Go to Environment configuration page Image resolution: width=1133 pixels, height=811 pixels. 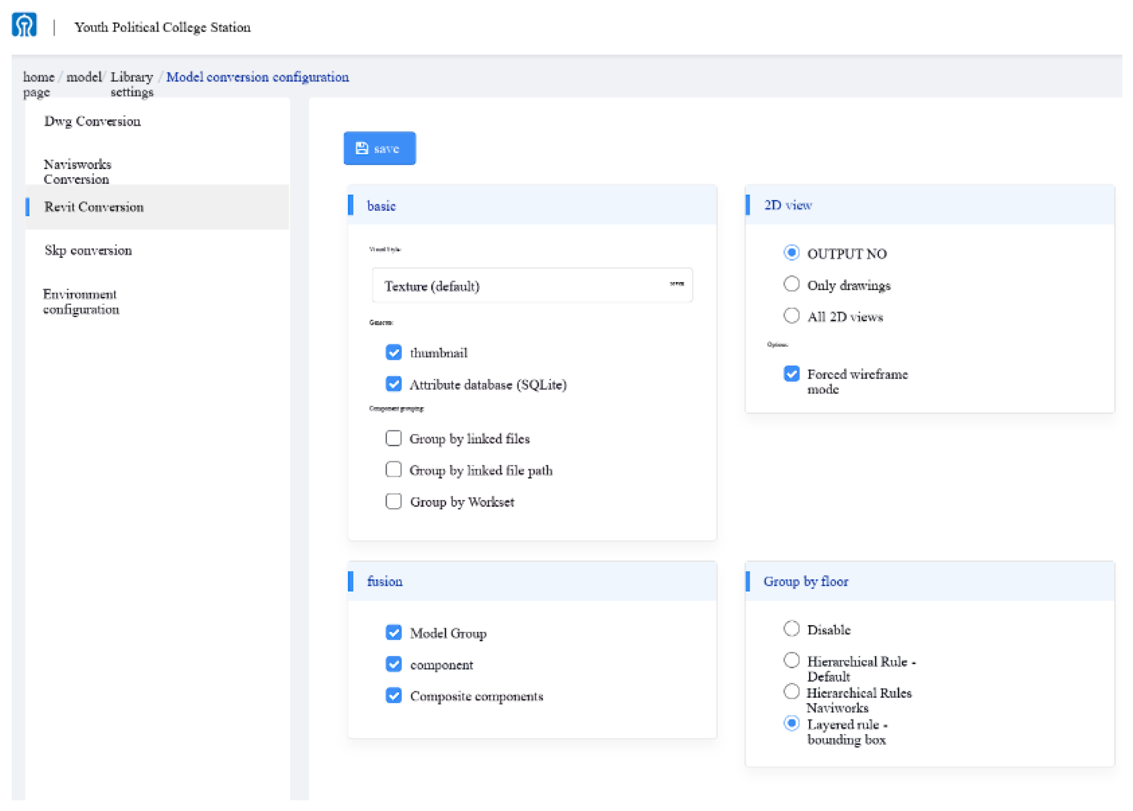(80, 301)
